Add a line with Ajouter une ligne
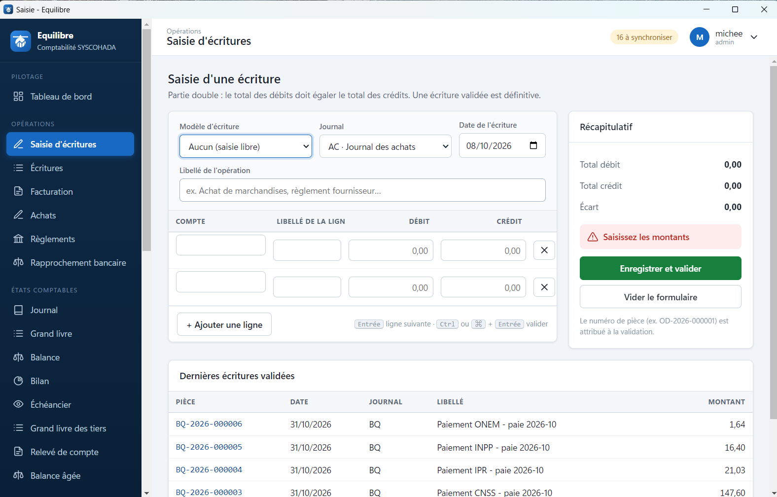Image resolution: width=777 pixels, height=497 pixels. [224, 324]
